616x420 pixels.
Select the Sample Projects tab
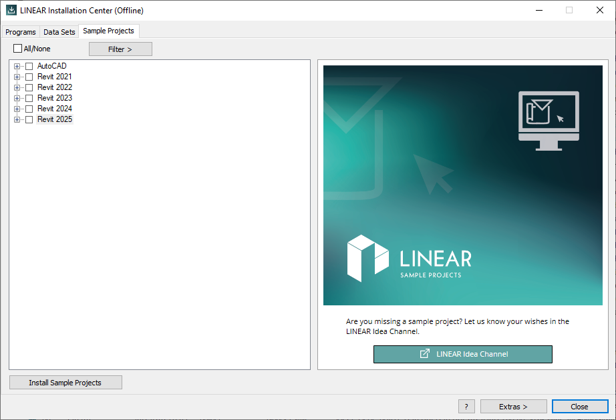(108, 31)
